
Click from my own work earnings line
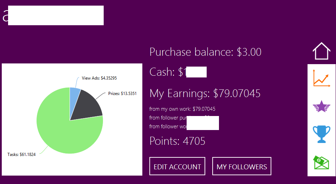(182, 109)
